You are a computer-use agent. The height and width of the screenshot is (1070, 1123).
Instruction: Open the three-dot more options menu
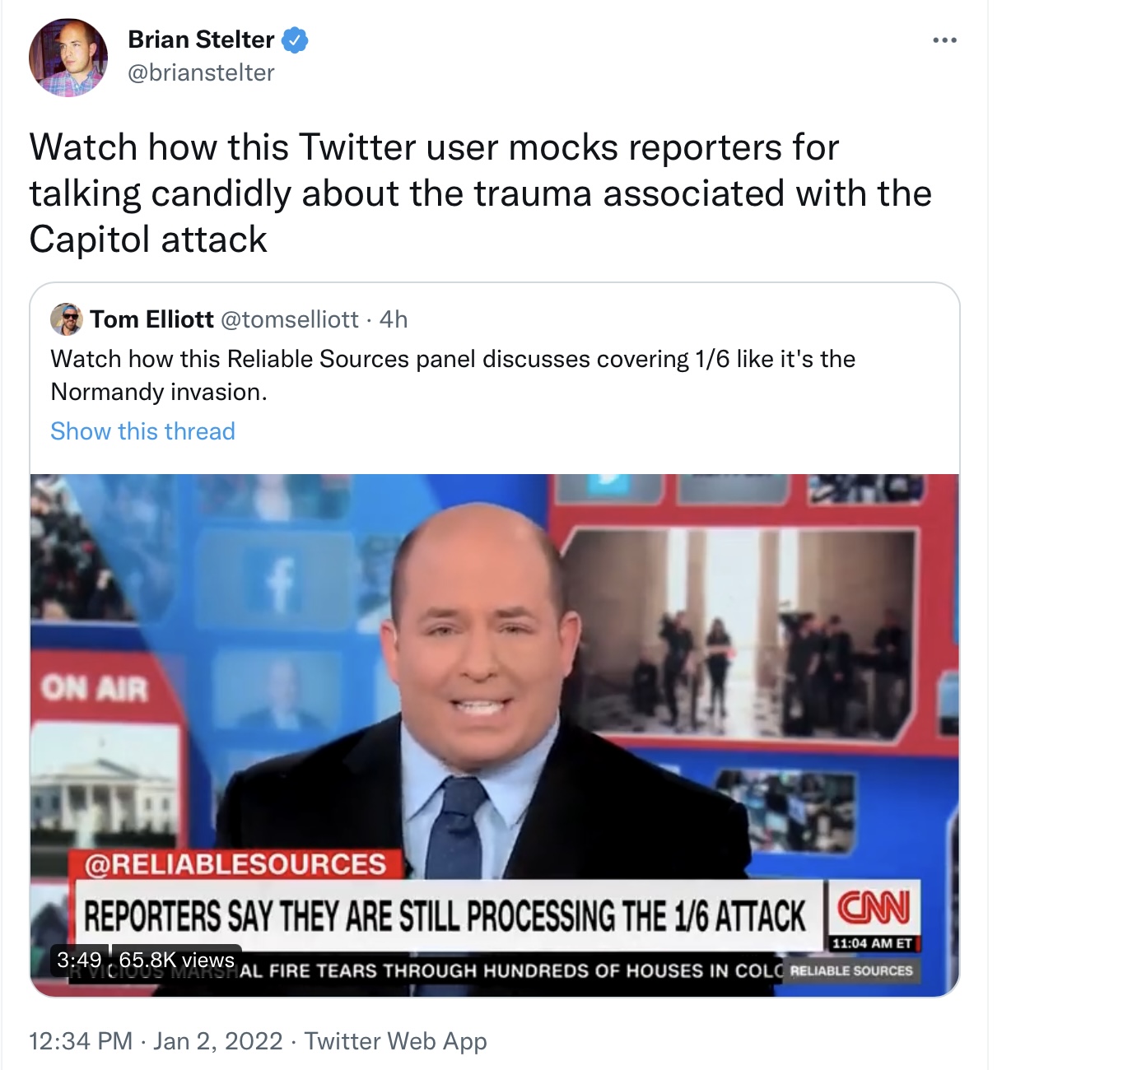click(x=944, y=40)
